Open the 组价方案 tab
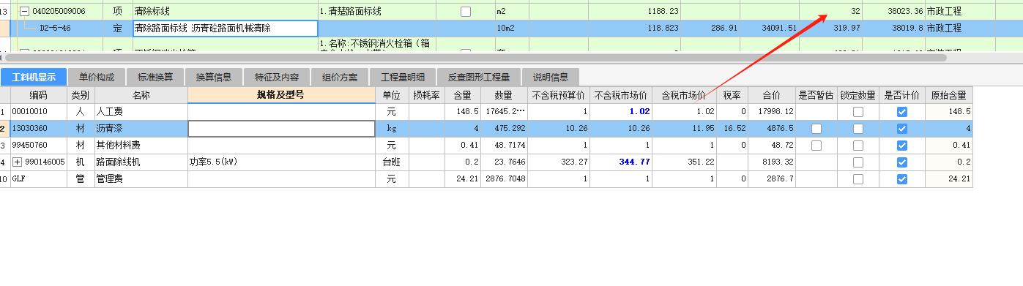 click(340, 77)
